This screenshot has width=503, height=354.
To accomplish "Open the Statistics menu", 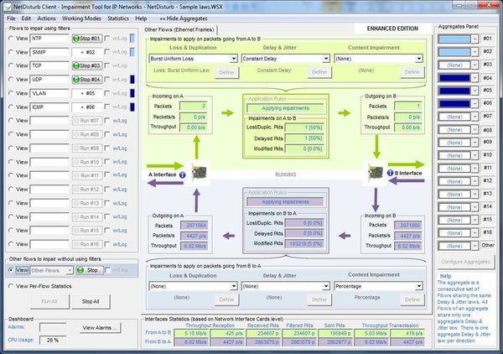I will click(x=118, y=18).
